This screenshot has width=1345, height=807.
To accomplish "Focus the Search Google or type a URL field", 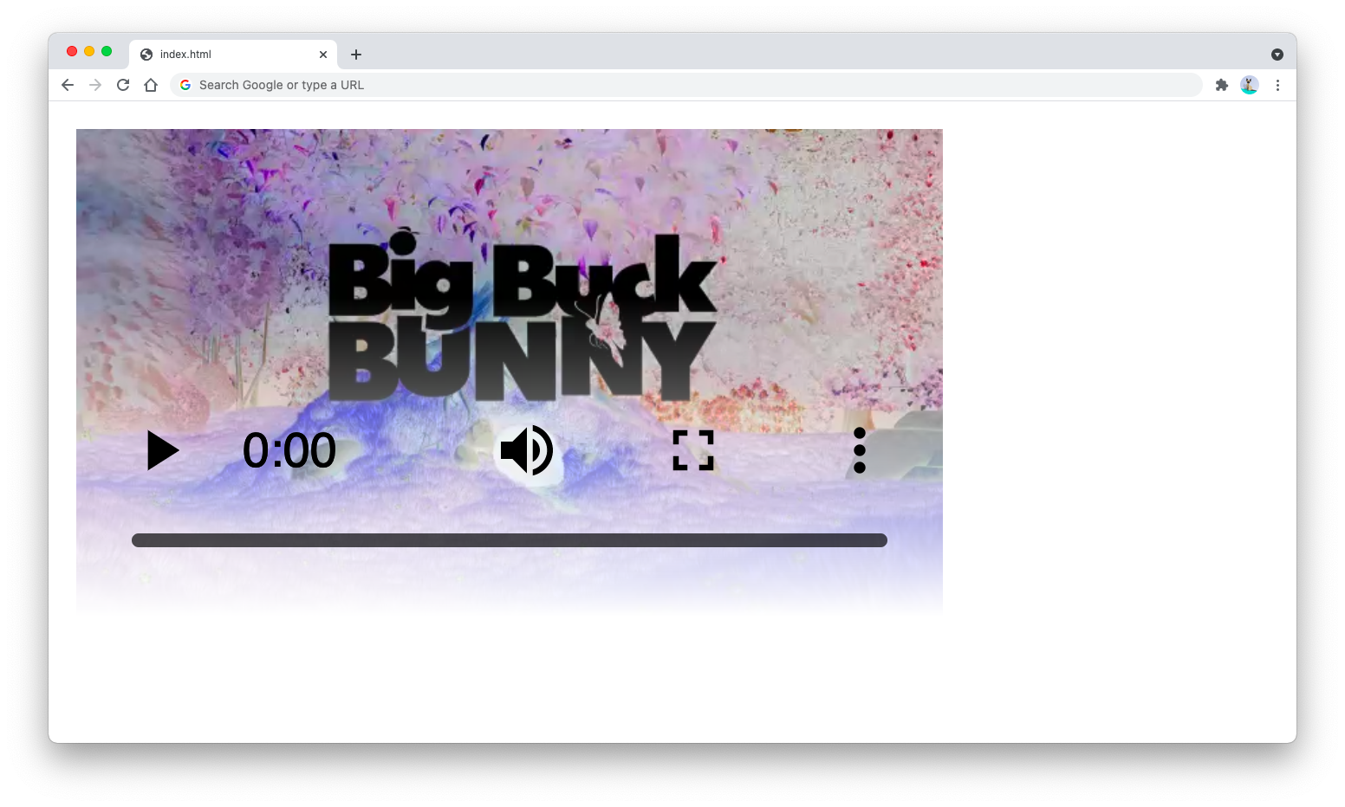I will click(686, 85).
